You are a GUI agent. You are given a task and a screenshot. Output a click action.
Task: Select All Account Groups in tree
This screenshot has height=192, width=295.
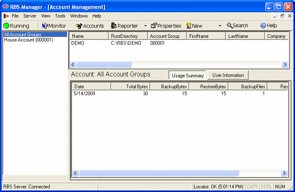(x=23, y=35)
